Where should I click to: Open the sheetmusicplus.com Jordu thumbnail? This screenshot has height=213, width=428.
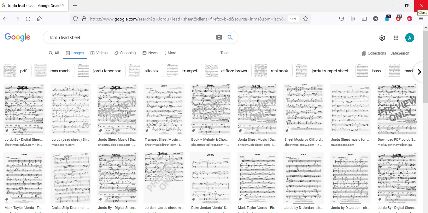[x=24, y=109]
